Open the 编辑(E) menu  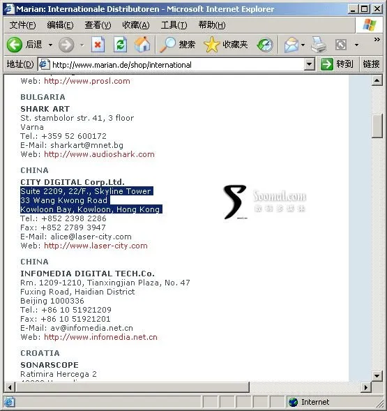pos(60,25)
